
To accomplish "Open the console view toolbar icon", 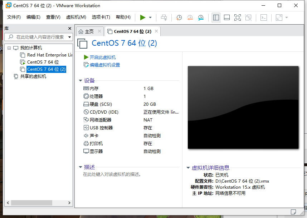I will tap(264, 18).
